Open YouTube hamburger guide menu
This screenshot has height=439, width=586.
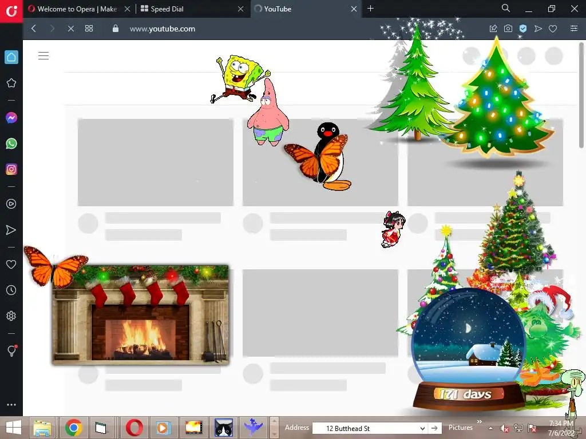click(x=43, y=56)
